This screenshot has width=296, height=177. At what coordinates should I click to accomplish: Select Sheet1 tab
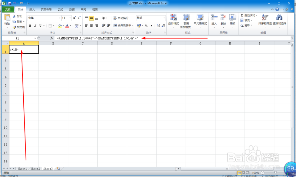[x=22, y=169]
